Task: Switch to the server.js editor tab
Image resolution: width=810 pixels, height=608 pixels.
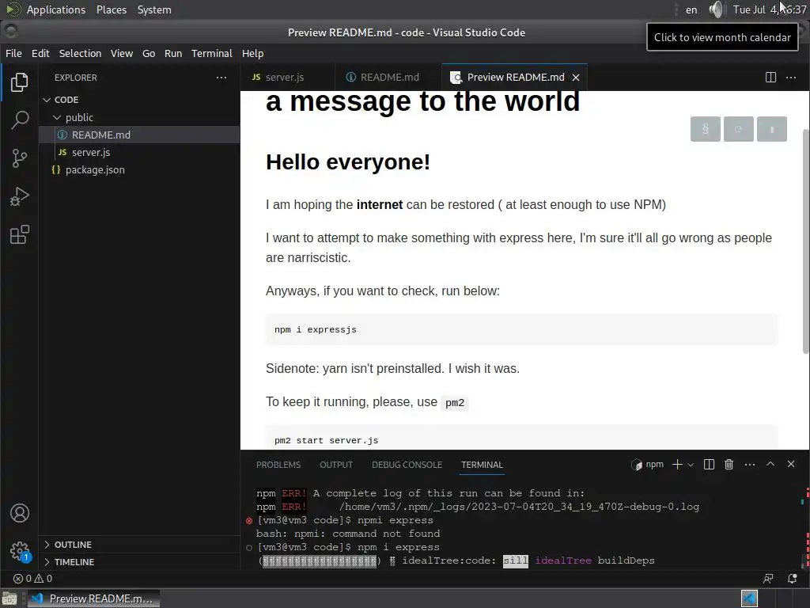Action: (x=287, y=78)
